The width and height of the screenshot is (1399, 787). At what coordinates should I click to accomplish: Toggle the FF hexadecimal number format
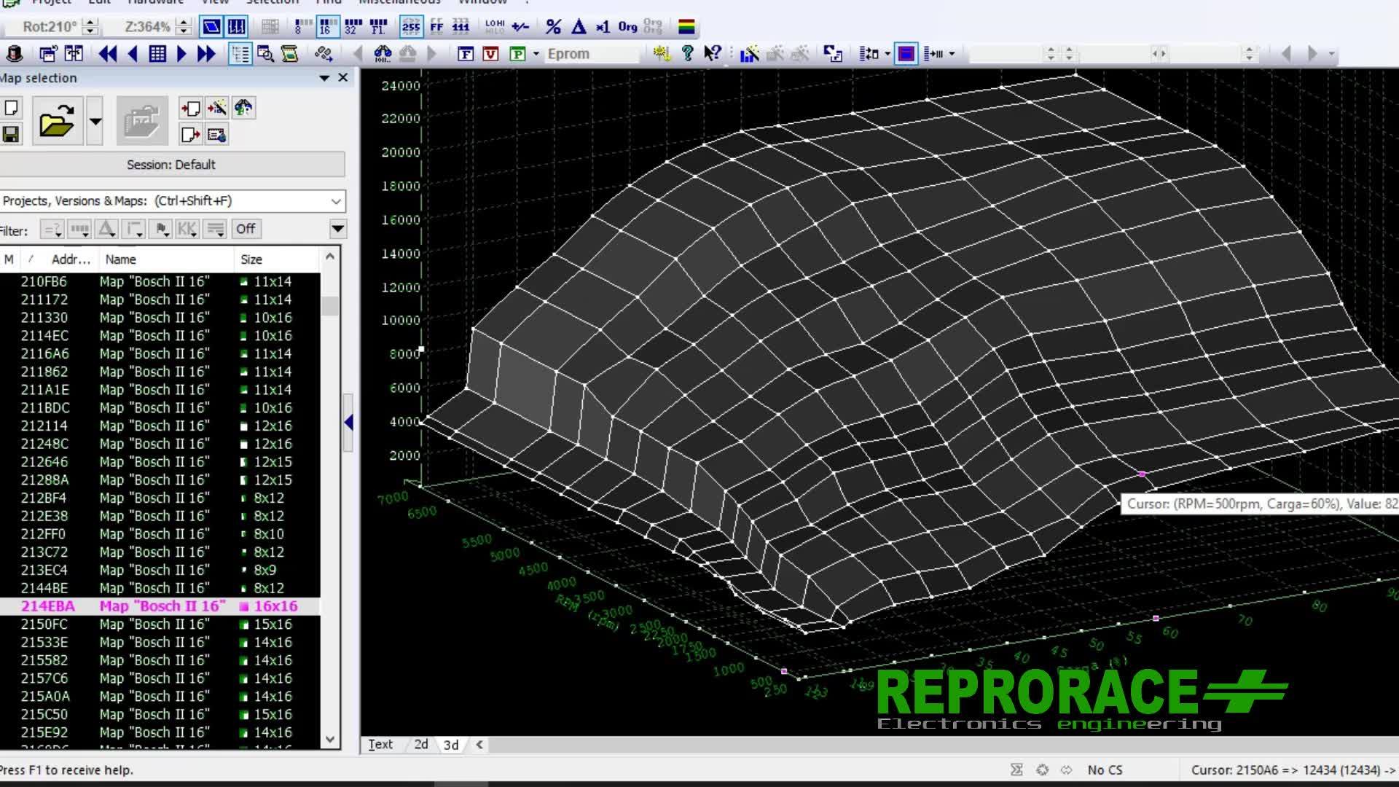(436, 27)
